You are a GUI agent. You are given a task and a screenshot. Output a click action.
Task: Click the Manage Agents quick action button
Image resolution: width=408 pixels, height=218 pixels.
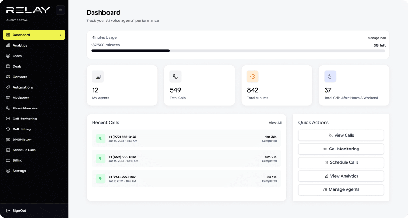point(341,189)
